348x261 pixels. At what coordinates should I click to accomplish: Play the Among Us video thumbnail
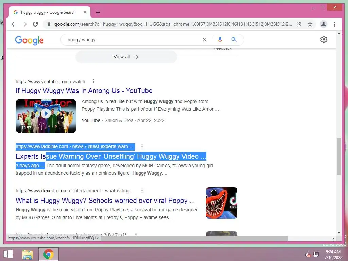coord(46,116)
